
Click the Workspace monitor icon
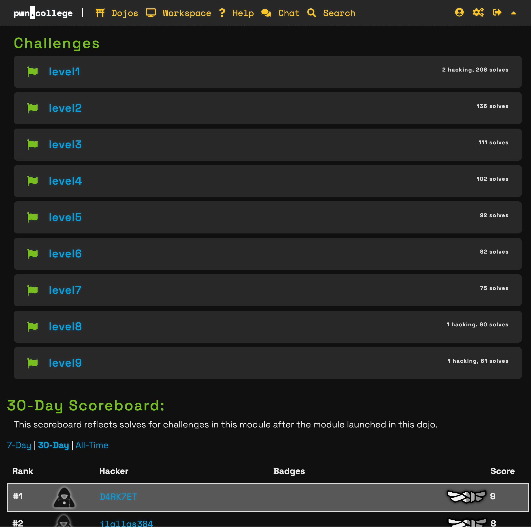click(x=151, y=13)
